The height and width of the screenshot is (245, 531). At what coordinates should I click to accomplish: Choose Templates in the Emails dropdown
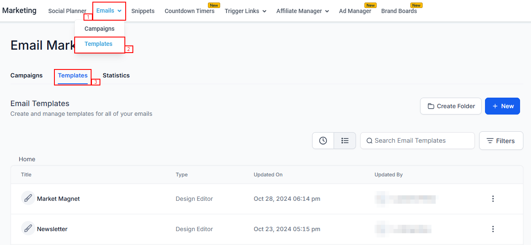pyautogui.click(x=99, y=44)
